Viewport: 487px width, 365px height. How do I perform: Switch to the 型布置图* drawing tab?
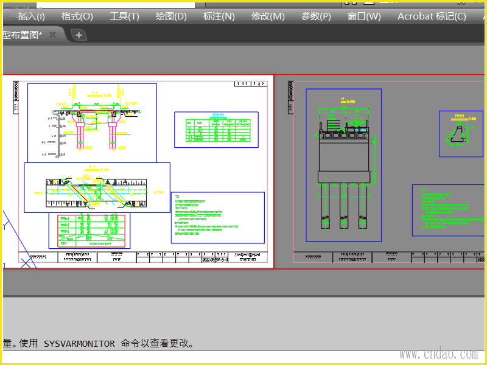point(23,35)
